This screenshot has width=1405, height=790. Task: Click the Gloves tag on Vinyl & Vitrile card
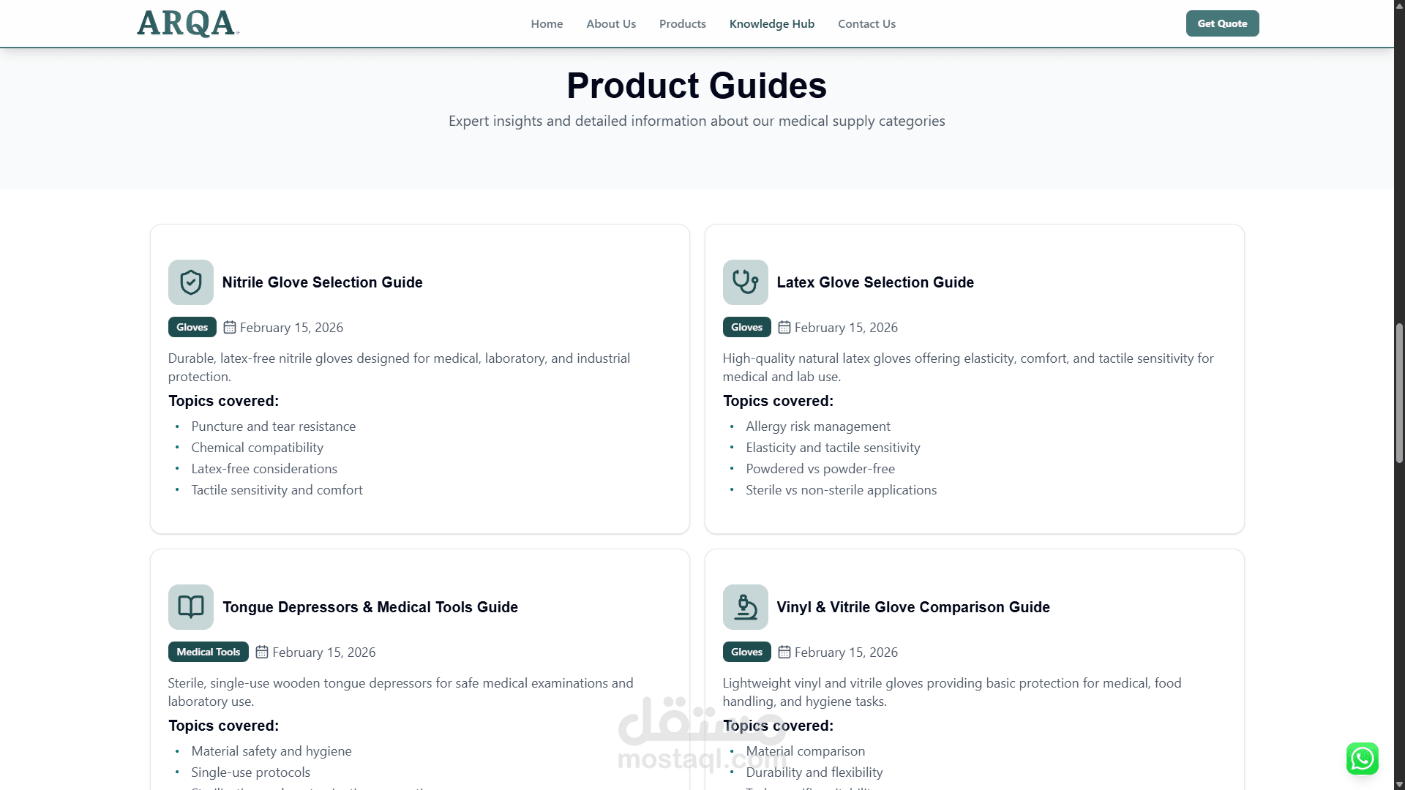tap(746, 652)
